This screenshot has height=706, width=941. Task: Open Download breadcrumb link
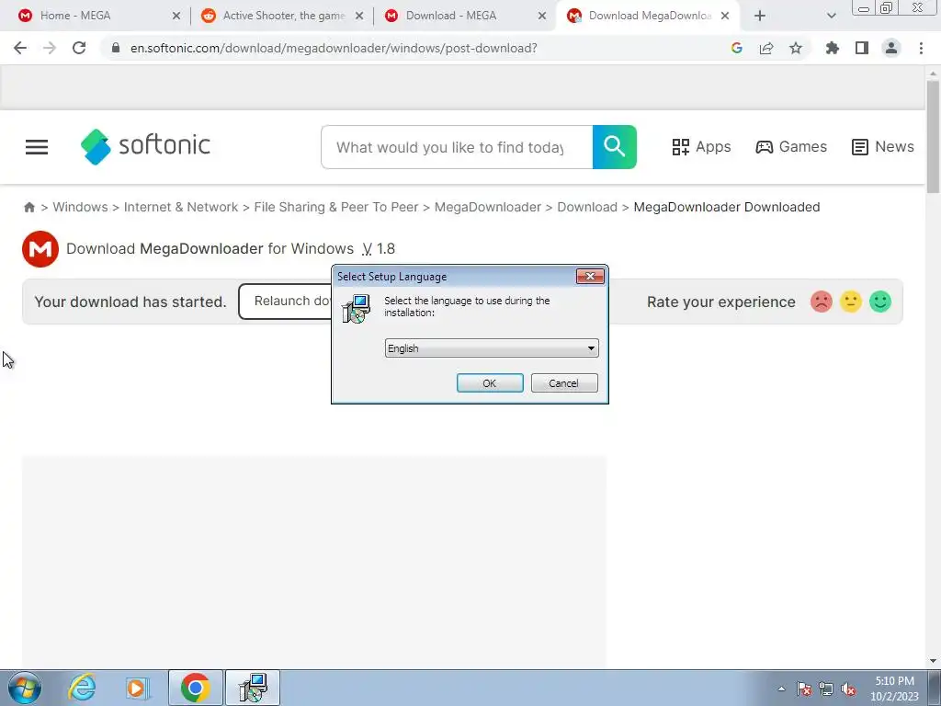[x=587, y=207]
